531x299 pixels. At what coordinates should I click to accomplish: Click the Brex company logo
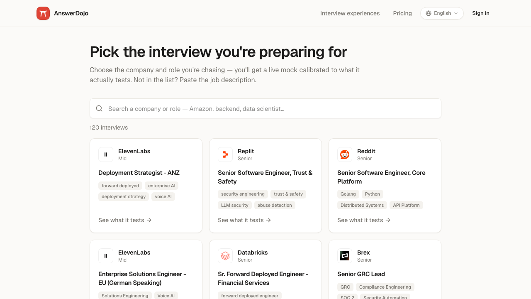click(x=345, y=256)
